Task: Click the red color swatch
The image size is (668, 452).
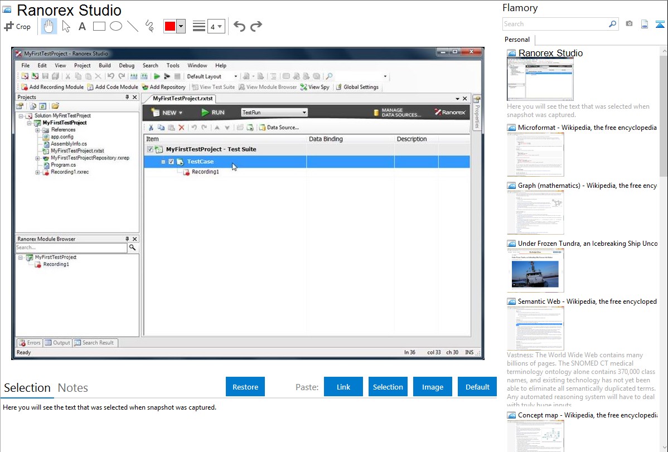Action: pos(170,26)
